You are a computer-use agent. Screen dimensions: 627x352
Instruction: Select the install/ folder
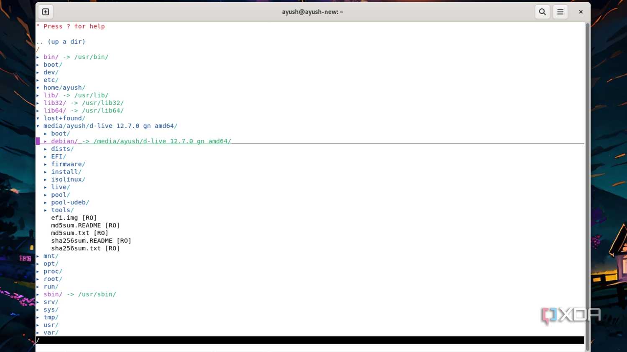click(66, 172)
